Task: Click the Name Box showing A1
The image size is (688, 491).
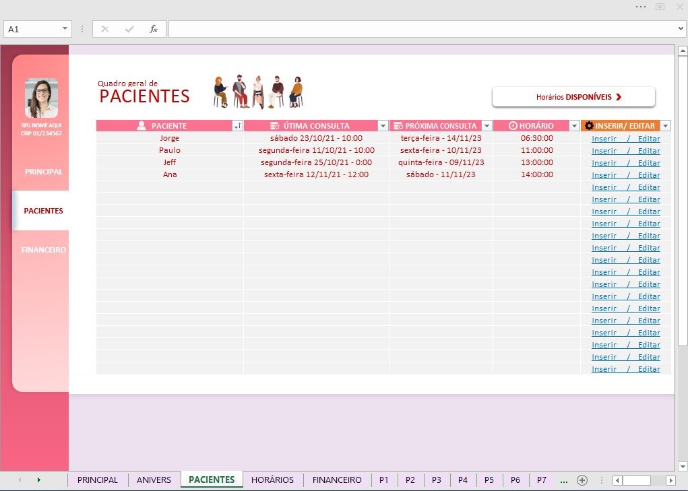Action: 32,29
